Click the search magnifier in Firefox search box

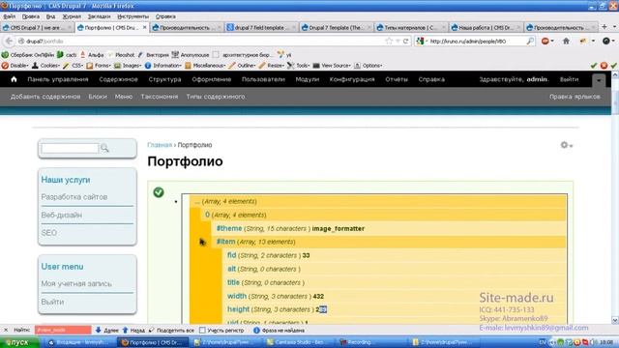point(530,41)
